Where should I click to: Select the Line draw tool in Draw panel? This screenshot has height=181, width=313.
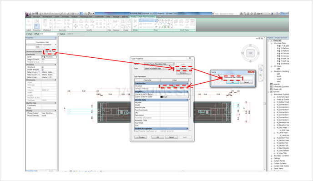[156, 20]
